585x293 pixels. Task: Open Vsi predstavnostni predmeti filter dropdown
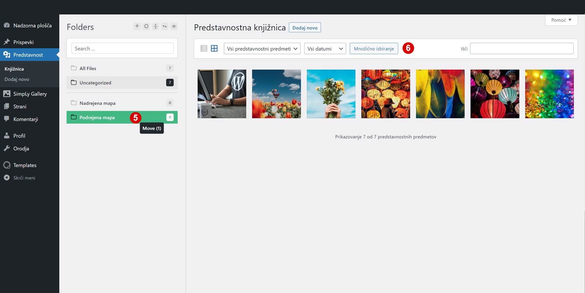262,49
